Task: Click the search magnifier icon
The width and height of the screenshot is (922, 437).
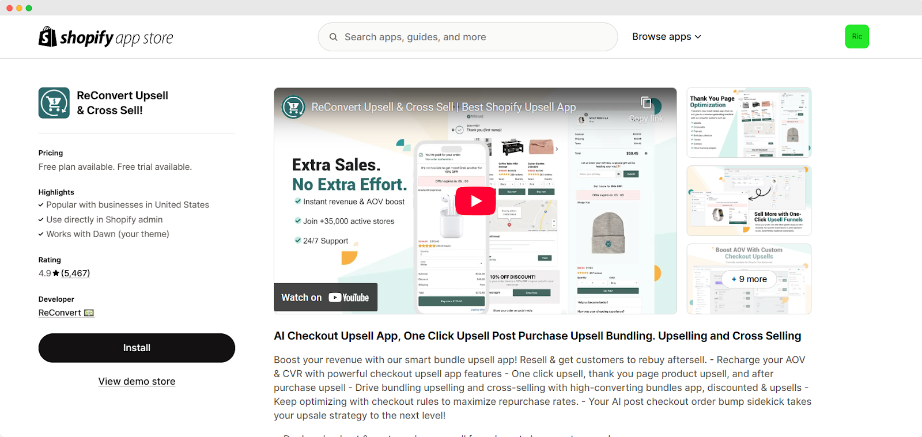Action: pos(333,37)
